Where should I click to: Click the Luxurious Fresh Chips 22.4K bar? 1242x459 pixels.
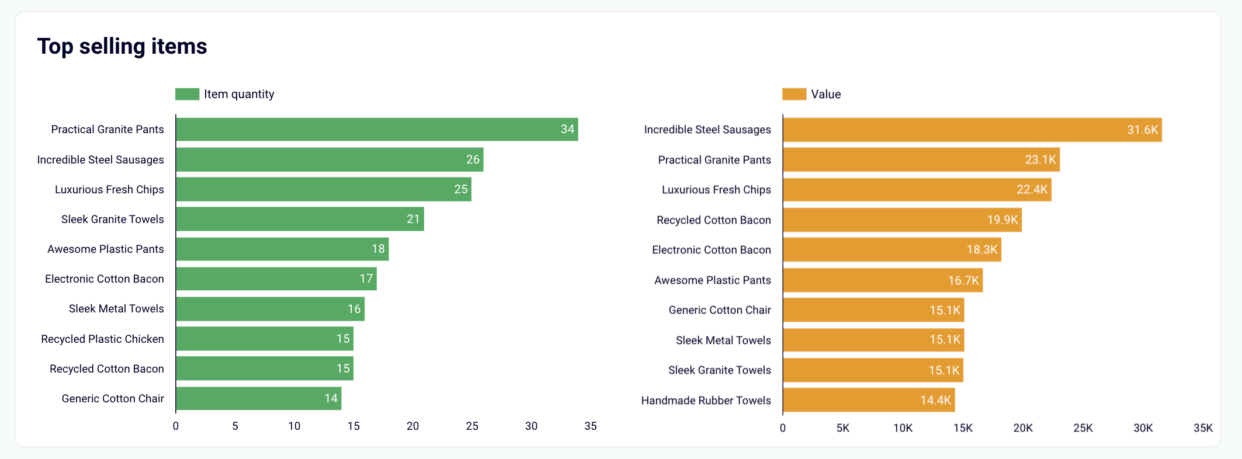click(917, 190)
